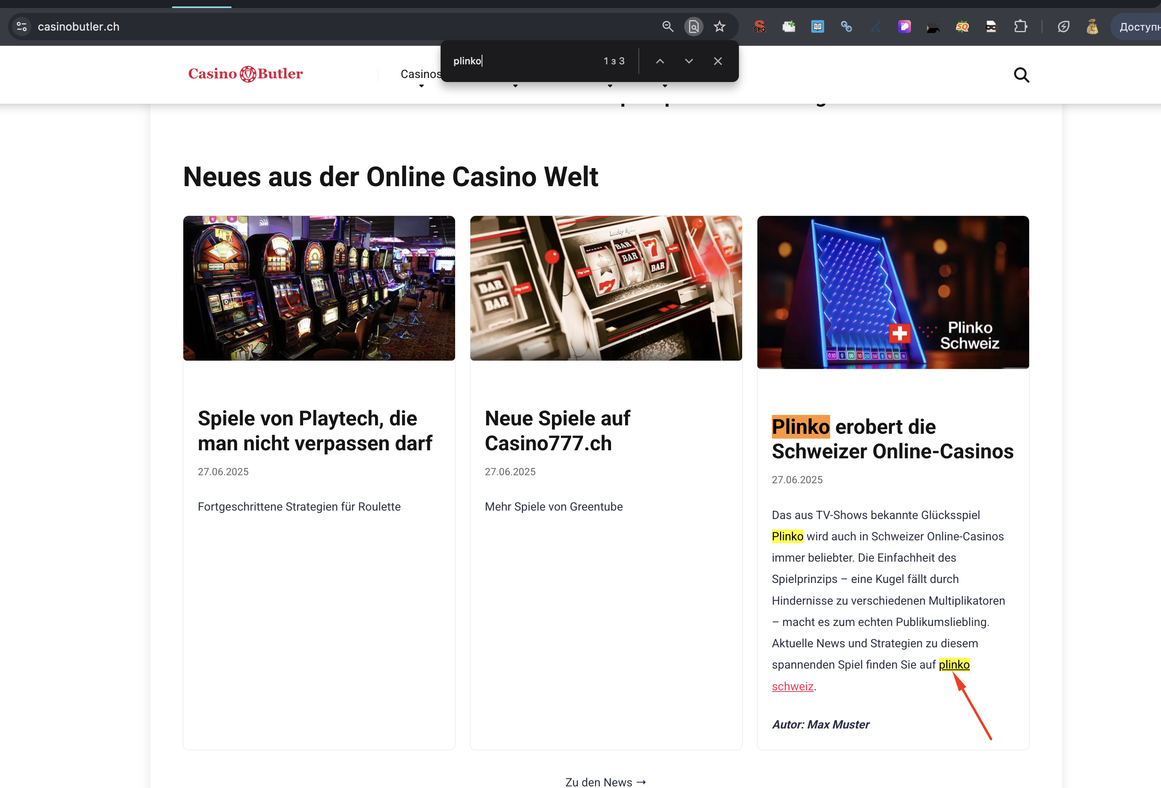Open the black and orange arrow extension
Viewport: 1161px width, 788px height.
933,27
